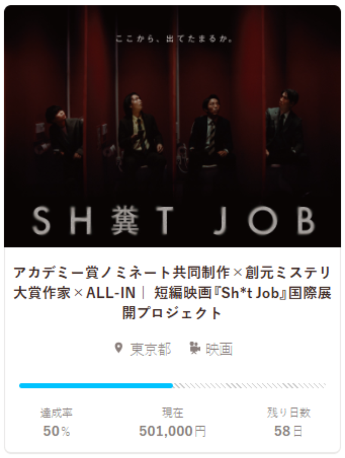Click the movie camera category icon
The image size is (345, 458).
click(195, 348)
